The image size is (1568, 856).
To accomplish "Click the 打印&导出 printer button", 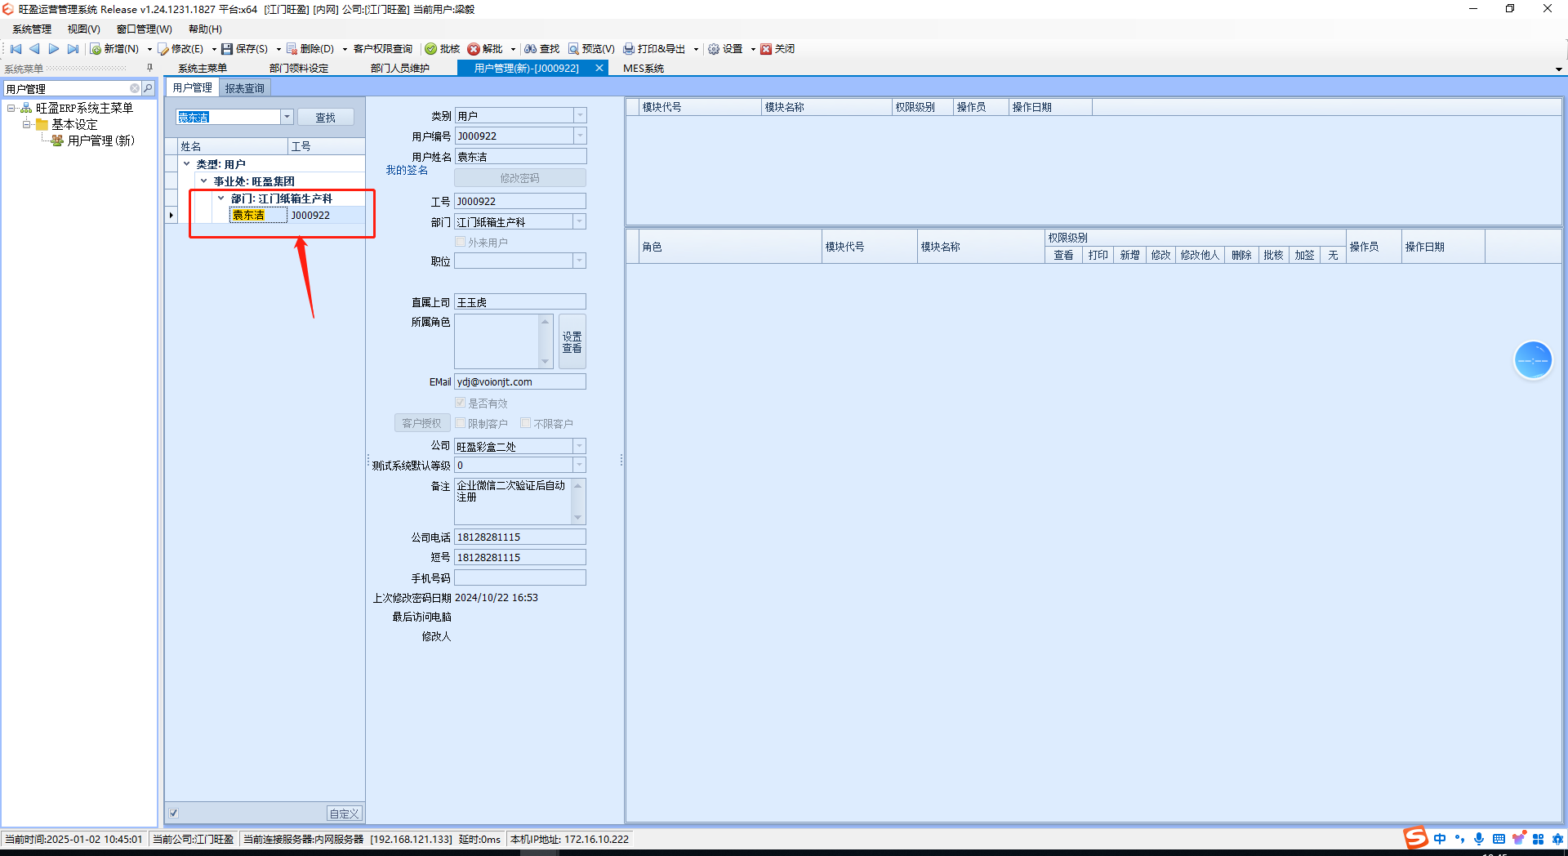I will (655, 49).
